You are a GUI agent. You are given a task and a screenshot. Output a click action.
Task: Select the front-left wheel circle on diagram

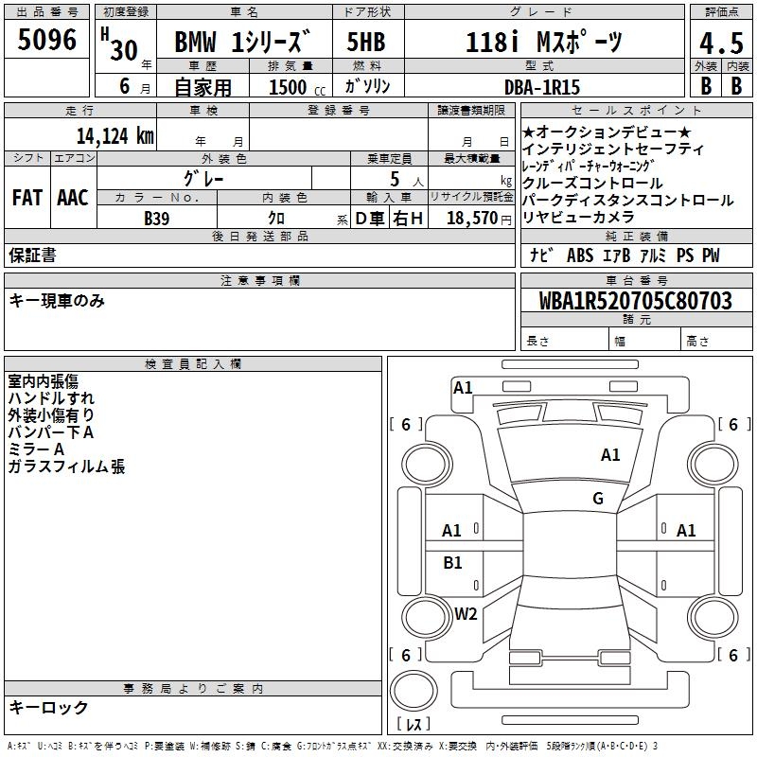(427, 464)
